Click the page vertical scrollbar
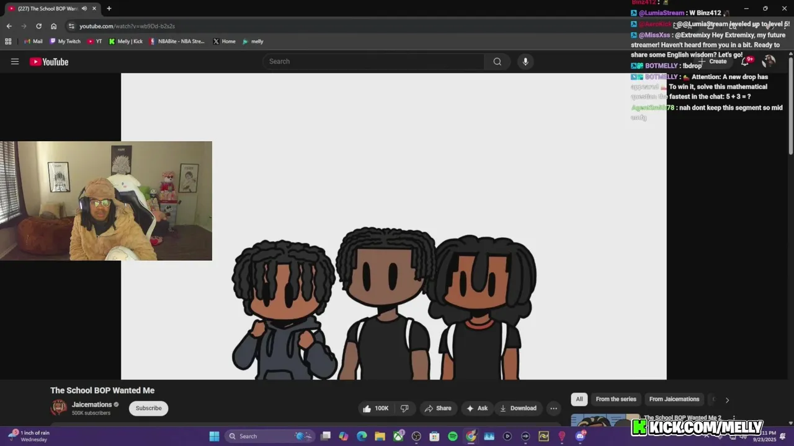 791,105
